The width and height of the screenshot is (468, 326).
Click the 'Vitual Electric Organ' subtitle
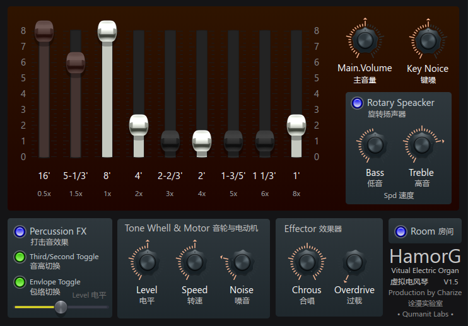point(425,271)
